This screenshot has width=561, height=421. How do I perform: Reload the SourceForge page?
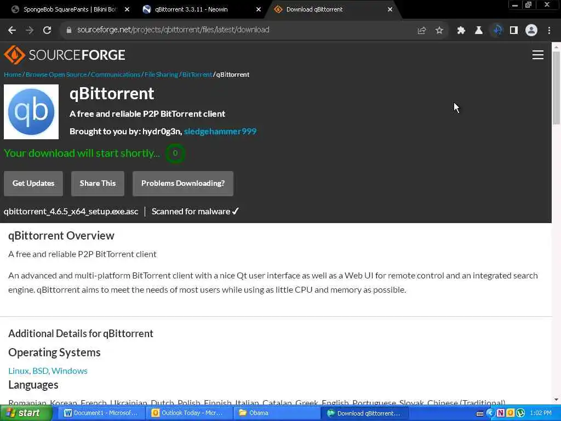point(47,30)
